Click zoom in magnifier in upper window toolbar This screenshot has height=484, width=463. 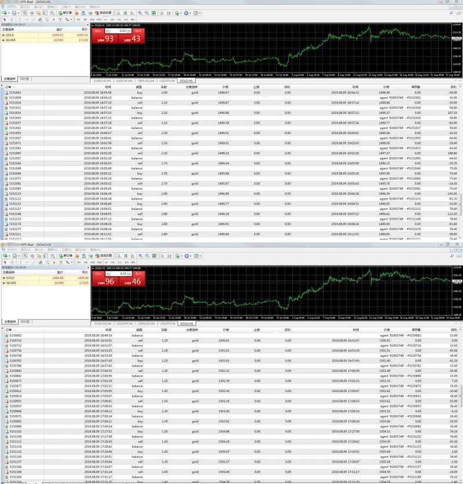pos(140,13)
